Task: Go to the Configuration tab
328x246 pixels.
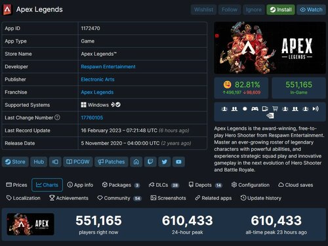Action: (251, 185)
